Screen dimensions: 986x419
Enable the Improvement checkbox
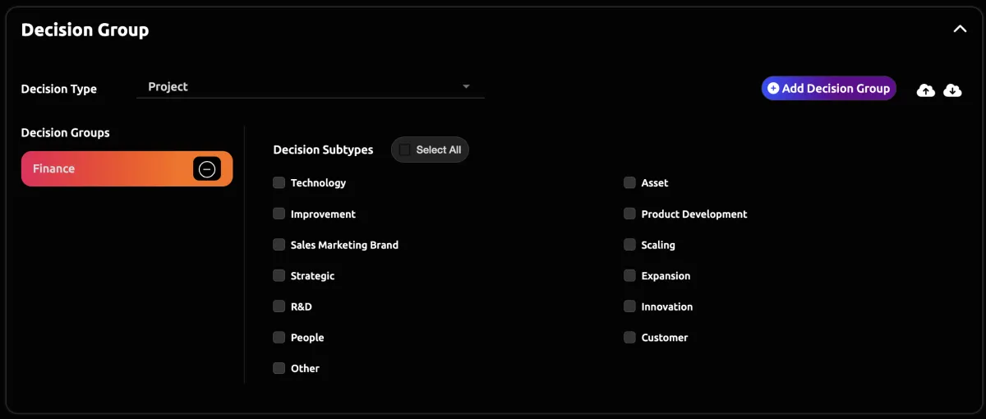(x=279, y=214)
